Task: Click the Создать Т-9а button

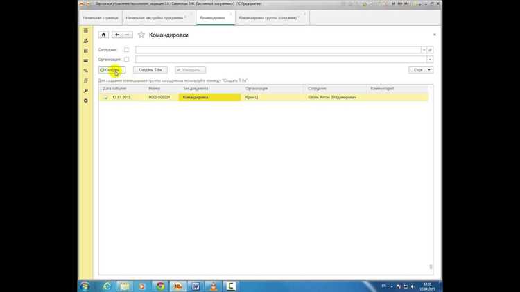Action: 150,70
